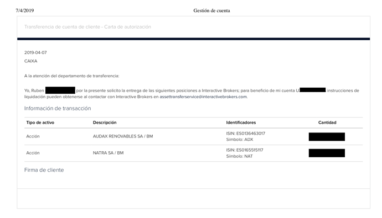The image size is (382, 218).
Task: Click the Gestión de cuenta page title
Action: (211, 10)
